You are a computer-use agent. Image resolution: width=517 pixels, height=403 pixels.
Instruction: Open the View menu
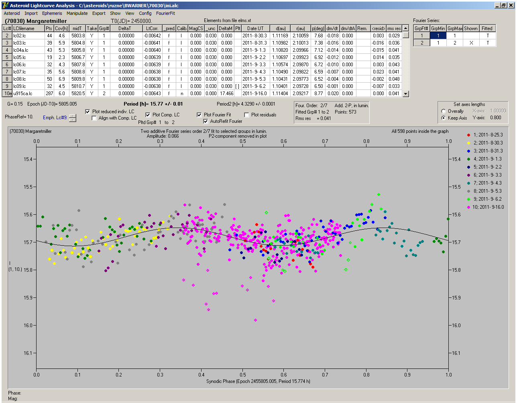click(130, 13)
